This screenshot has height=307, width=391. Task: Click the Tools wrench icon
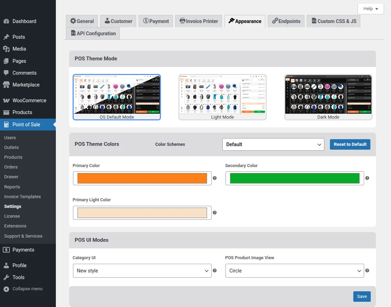(6, 277)
